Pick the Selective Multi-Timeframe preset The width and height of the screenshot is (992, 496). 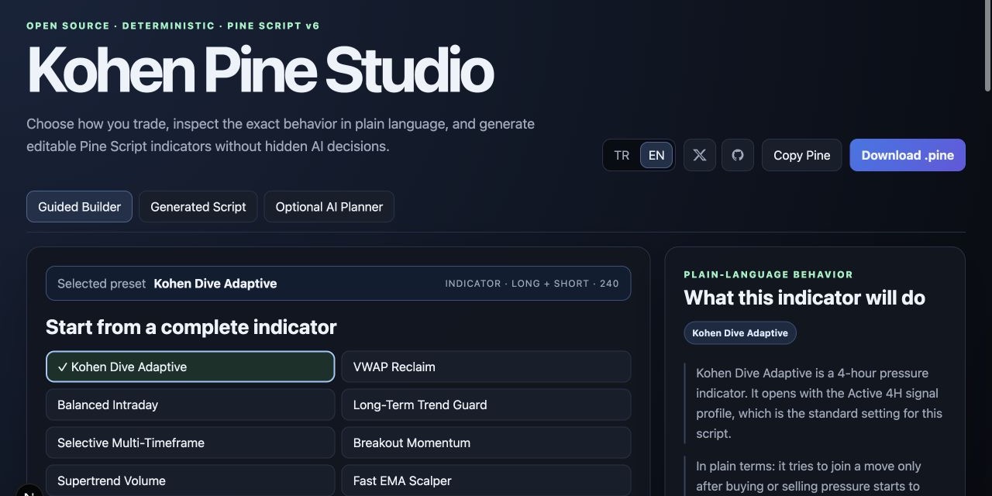pos(191,443)
